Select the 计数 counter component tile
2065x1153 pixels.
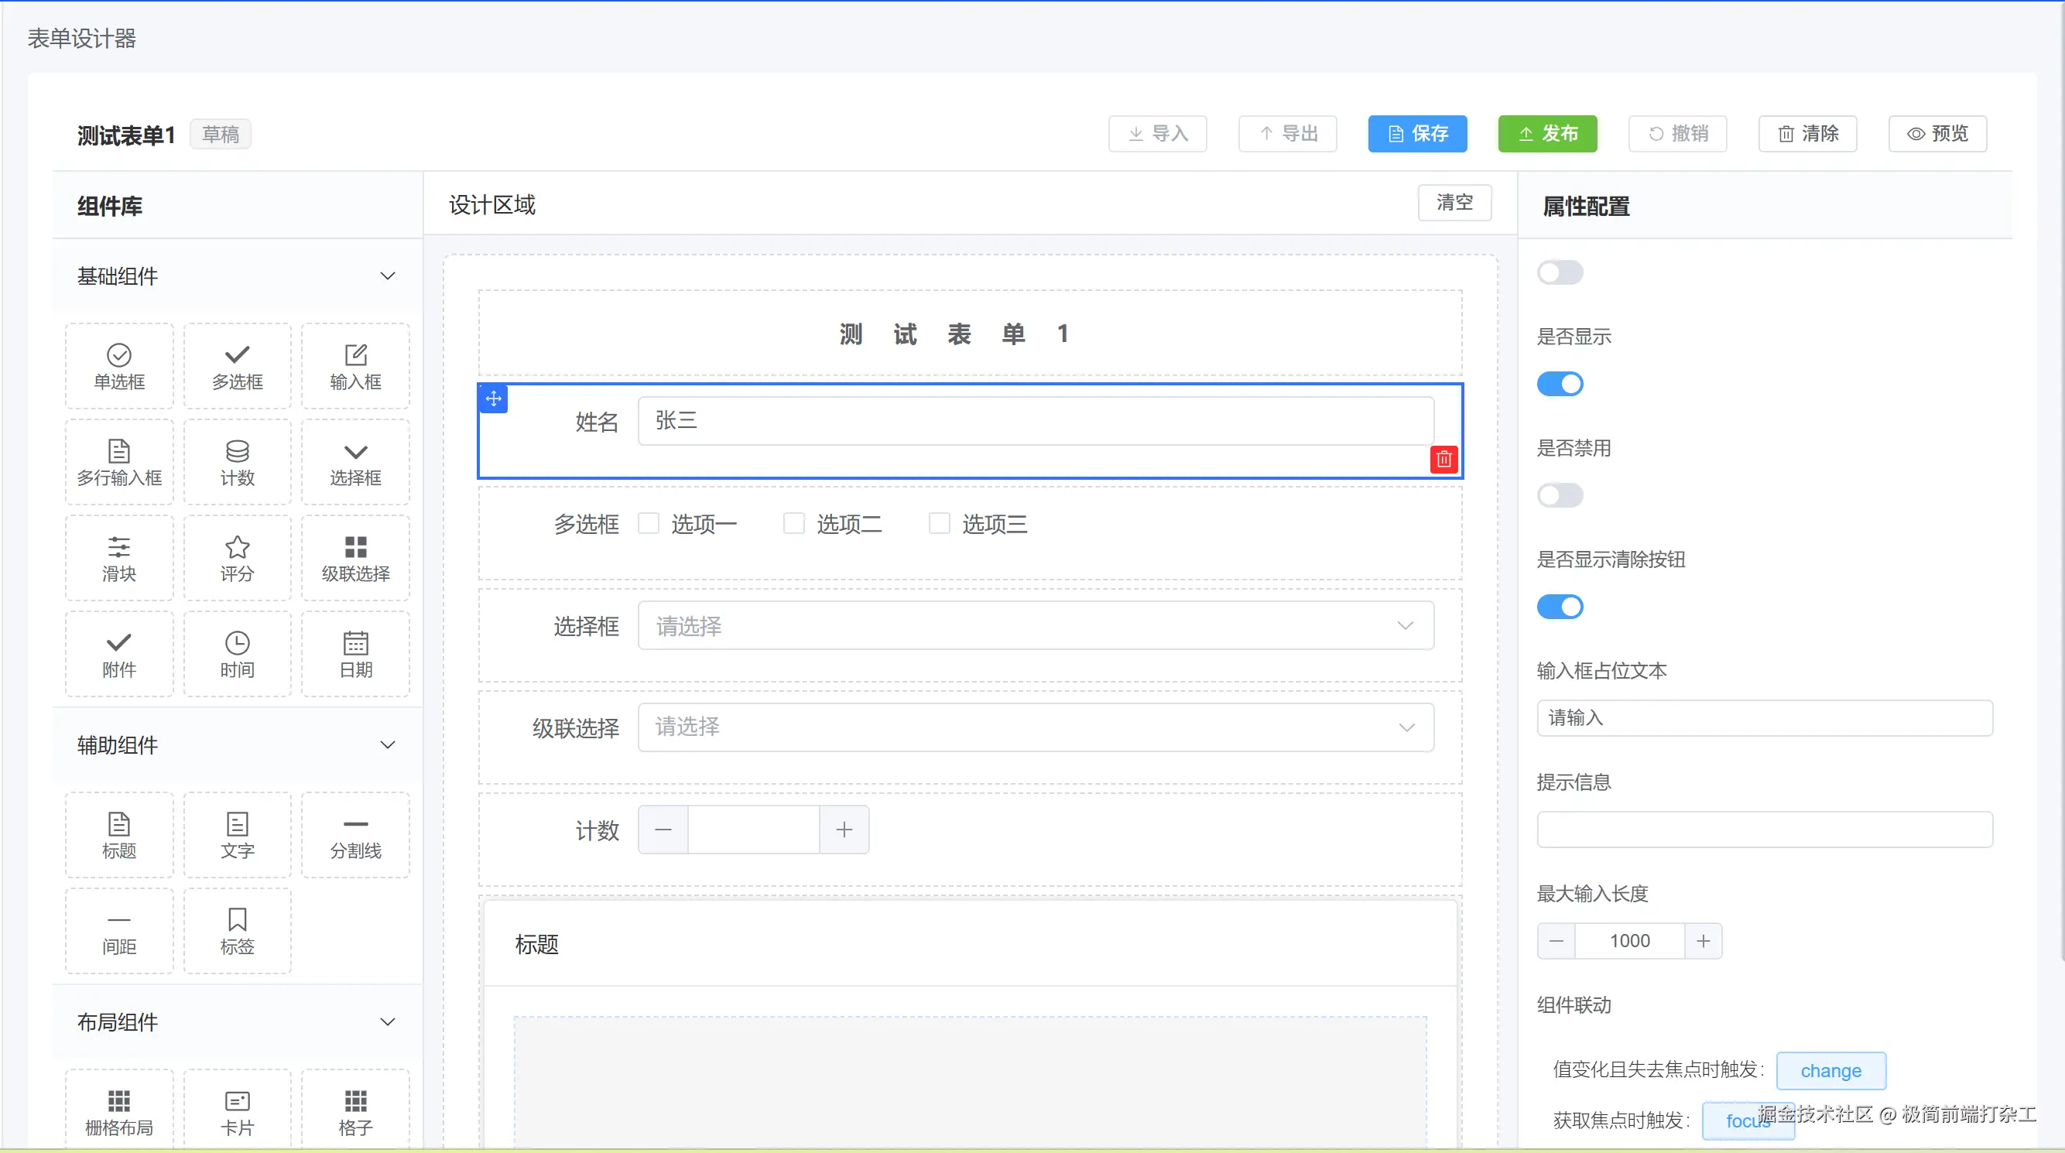pos(238,462)
